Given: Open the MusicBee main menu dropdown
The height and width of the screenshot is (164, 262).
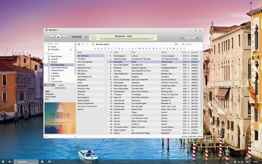Looking at the screenshot, I should 53,30.
